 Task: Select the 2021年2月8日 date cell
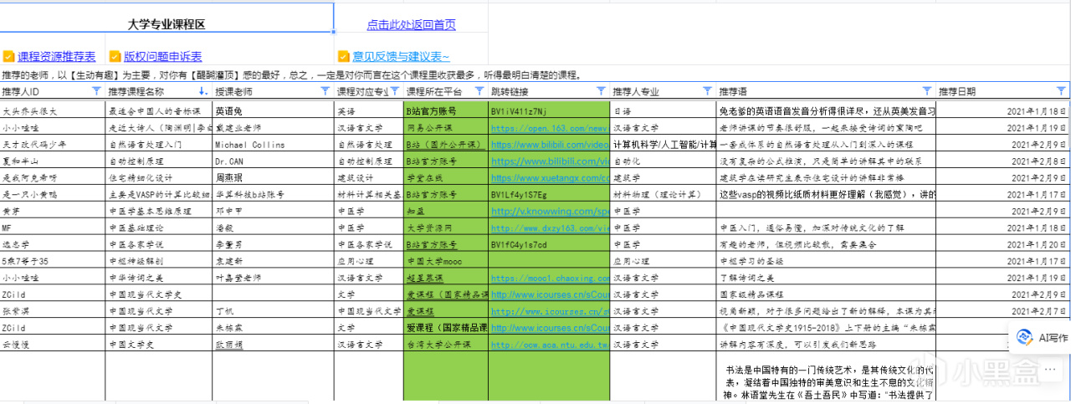pos(1002,161)
